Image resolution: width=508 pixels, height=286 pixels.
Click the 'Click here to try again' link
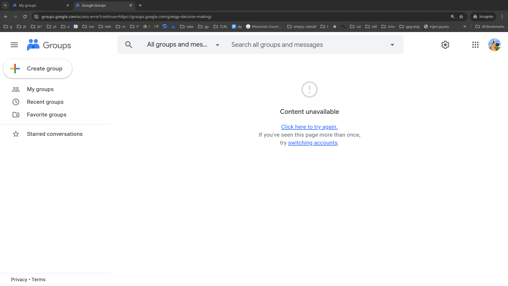309,127
